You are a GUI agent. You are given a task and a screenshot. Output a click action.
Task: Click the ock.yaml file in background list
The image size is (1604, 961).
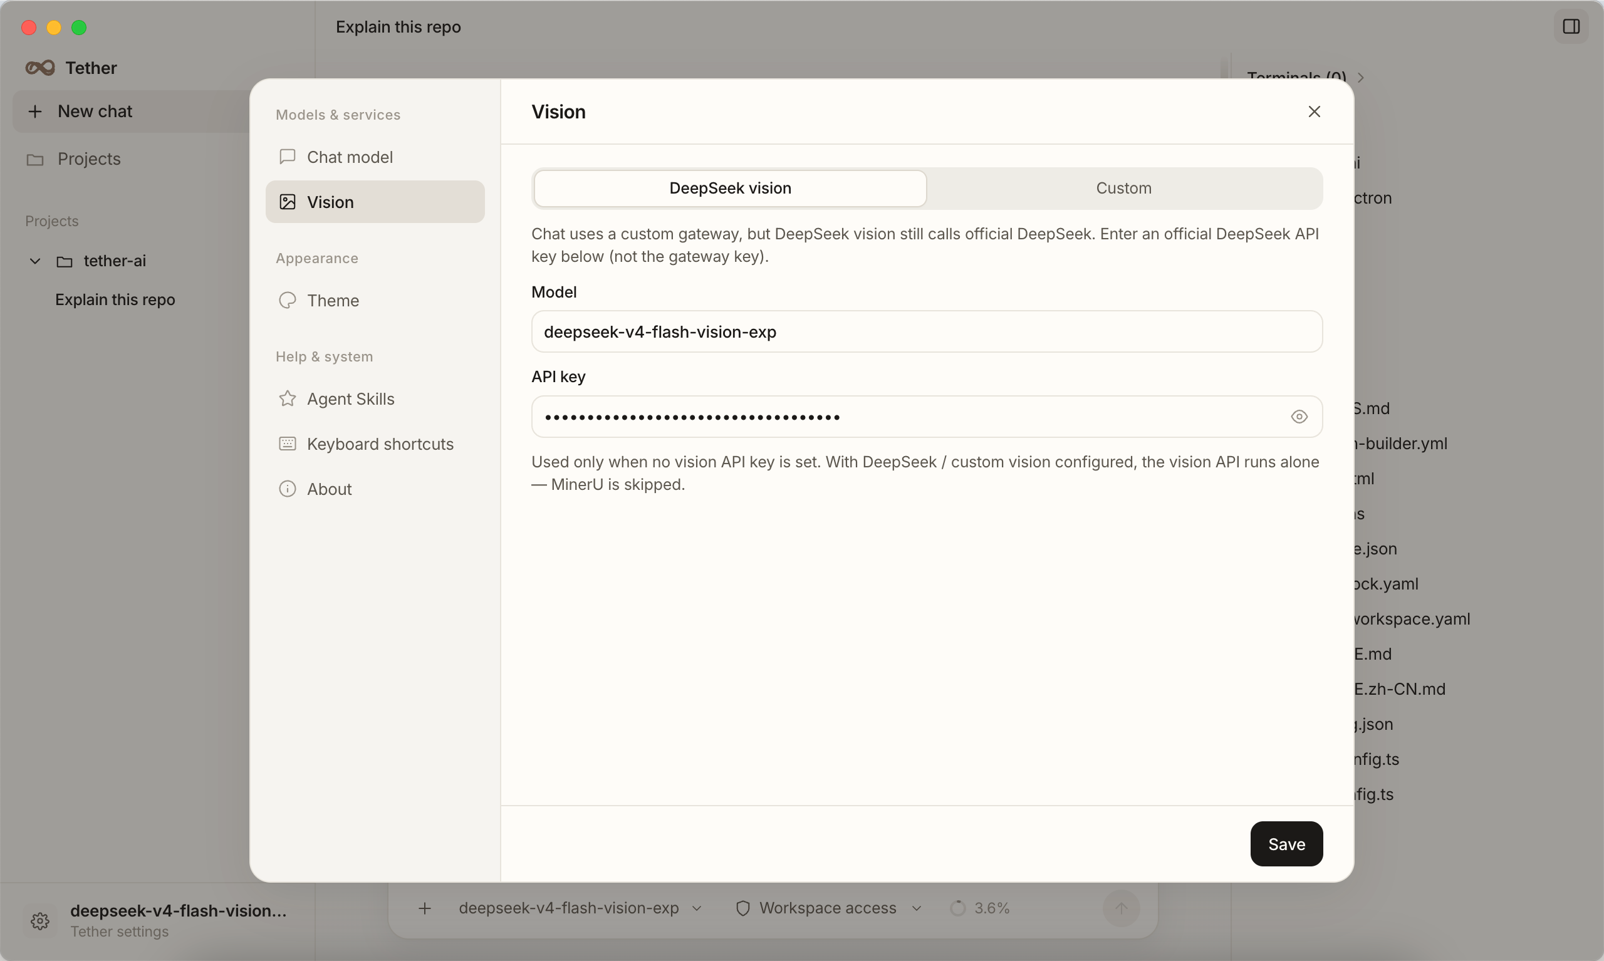click(x=1387, y=584)
